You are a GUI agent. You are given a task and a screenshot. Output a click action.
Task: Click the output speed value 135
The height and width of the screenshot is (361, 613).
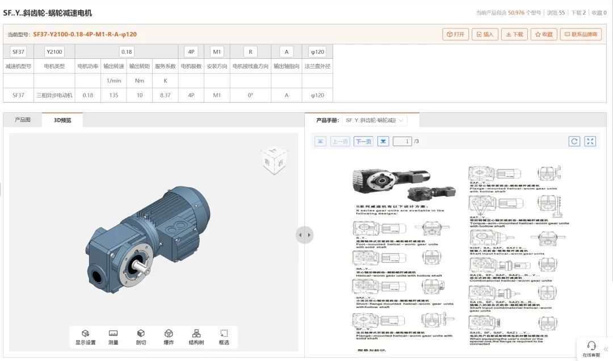114,95
